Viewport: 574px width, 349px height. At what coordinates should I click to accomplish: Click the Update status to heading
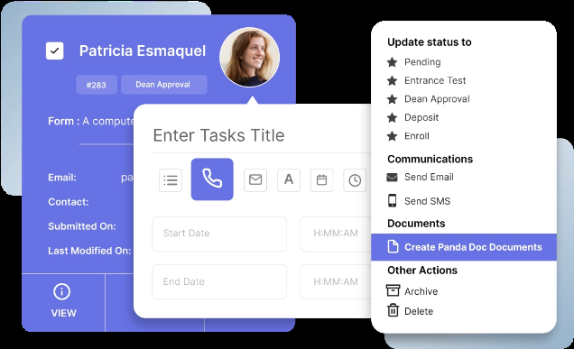point(430,42)
